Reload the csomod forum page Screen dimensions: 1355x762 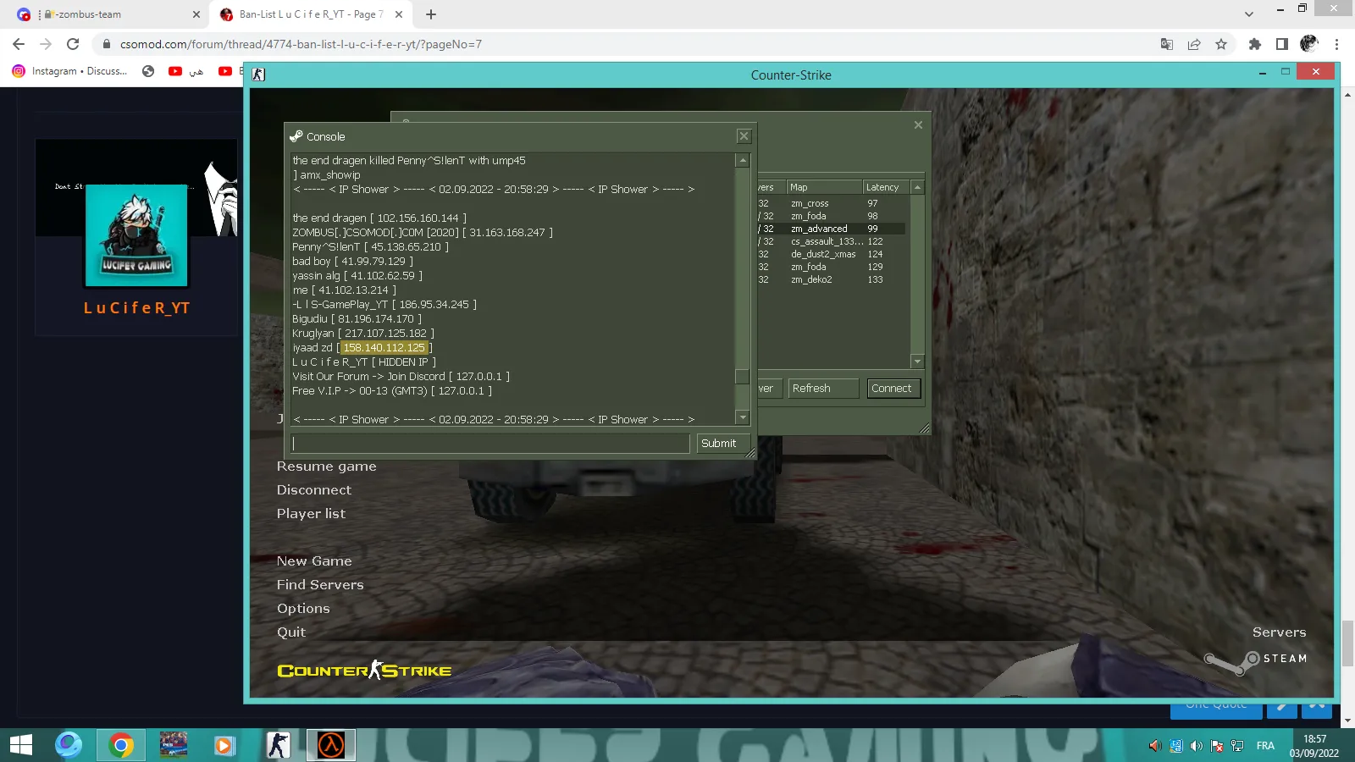pyautogui.click(x=73, y=44)
